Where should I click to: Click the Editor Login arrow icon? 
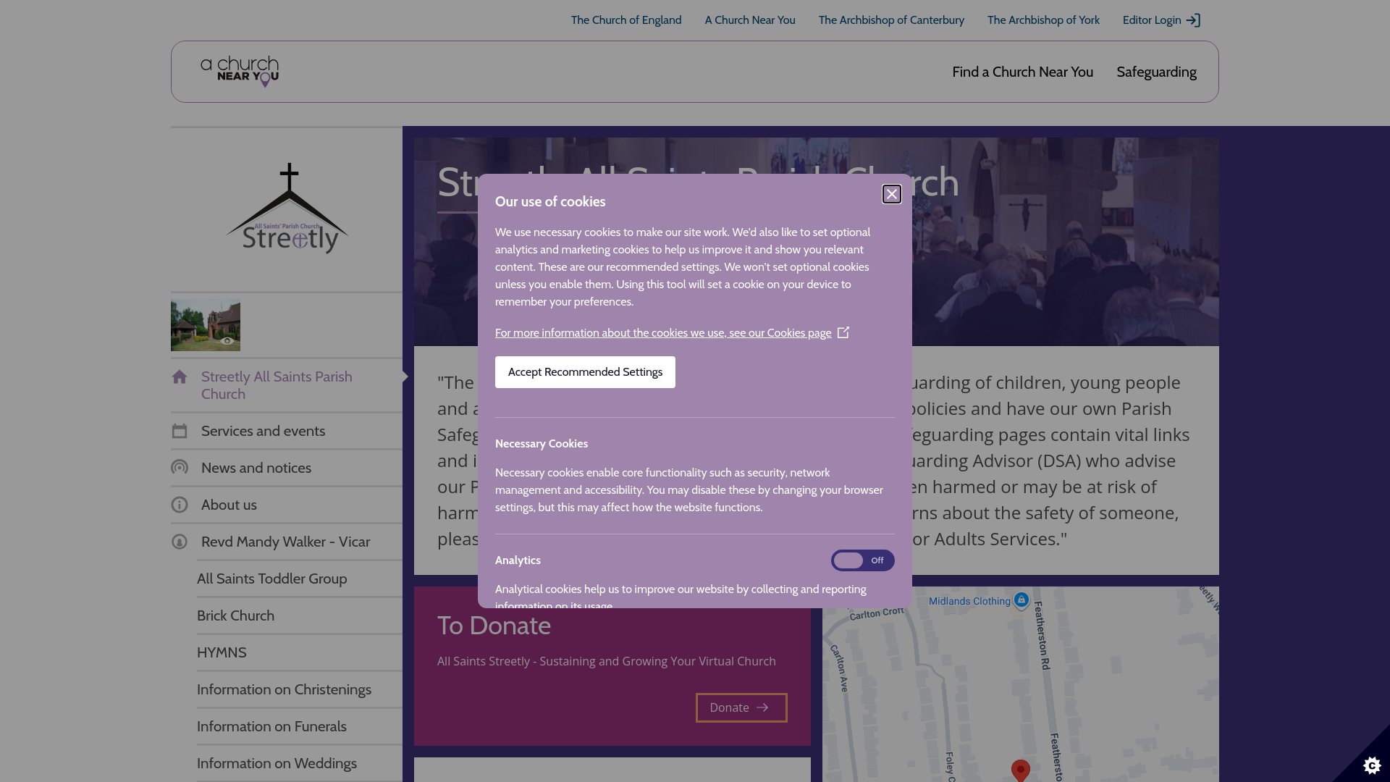(x=1193, y=20)
